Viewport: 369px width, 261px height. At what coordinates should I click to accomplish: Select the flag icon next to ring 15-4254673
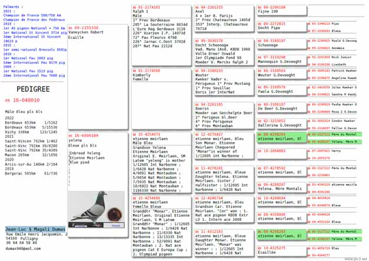(x=135, y=134)
